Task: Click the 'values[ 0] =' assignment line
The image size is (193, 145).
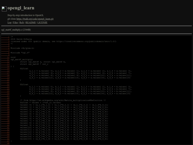Action: pos(64,105)
